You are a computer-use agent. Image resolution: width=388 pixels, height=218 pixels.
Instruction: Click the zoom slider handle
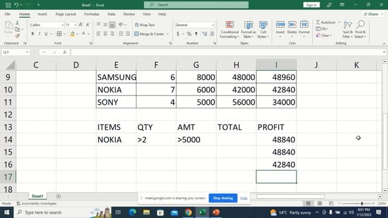click(362, 203)
